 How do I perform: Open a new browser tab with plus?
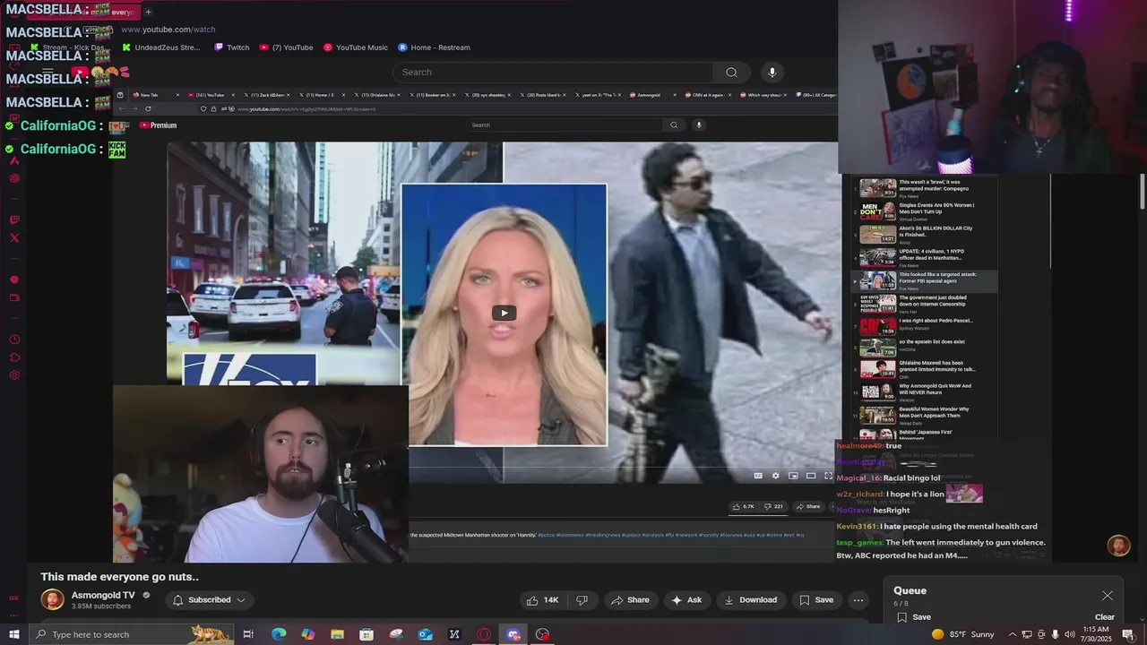[x=148, y=12]
